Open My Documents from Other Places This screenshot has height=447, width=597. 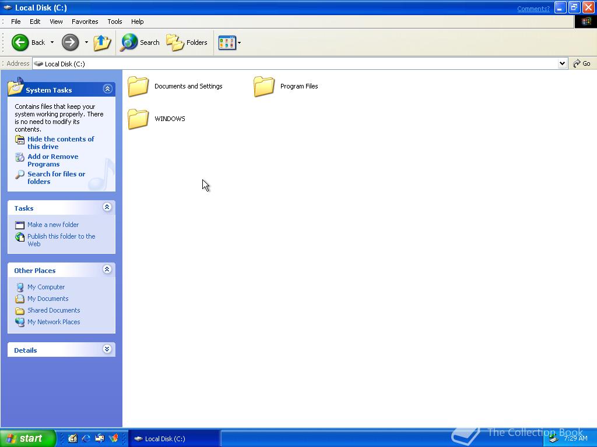click(42, 299)
